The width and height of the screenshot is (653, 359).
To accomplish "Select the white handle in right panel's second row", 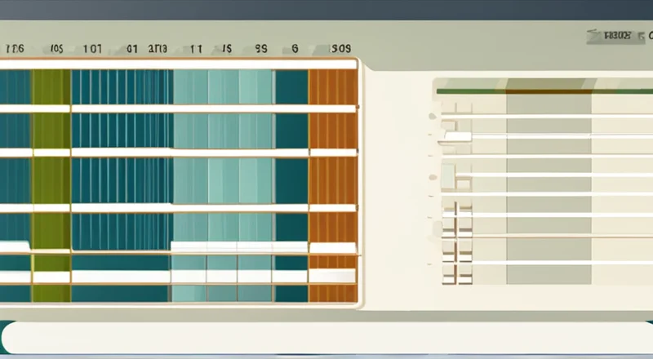I will click(456, 137).
